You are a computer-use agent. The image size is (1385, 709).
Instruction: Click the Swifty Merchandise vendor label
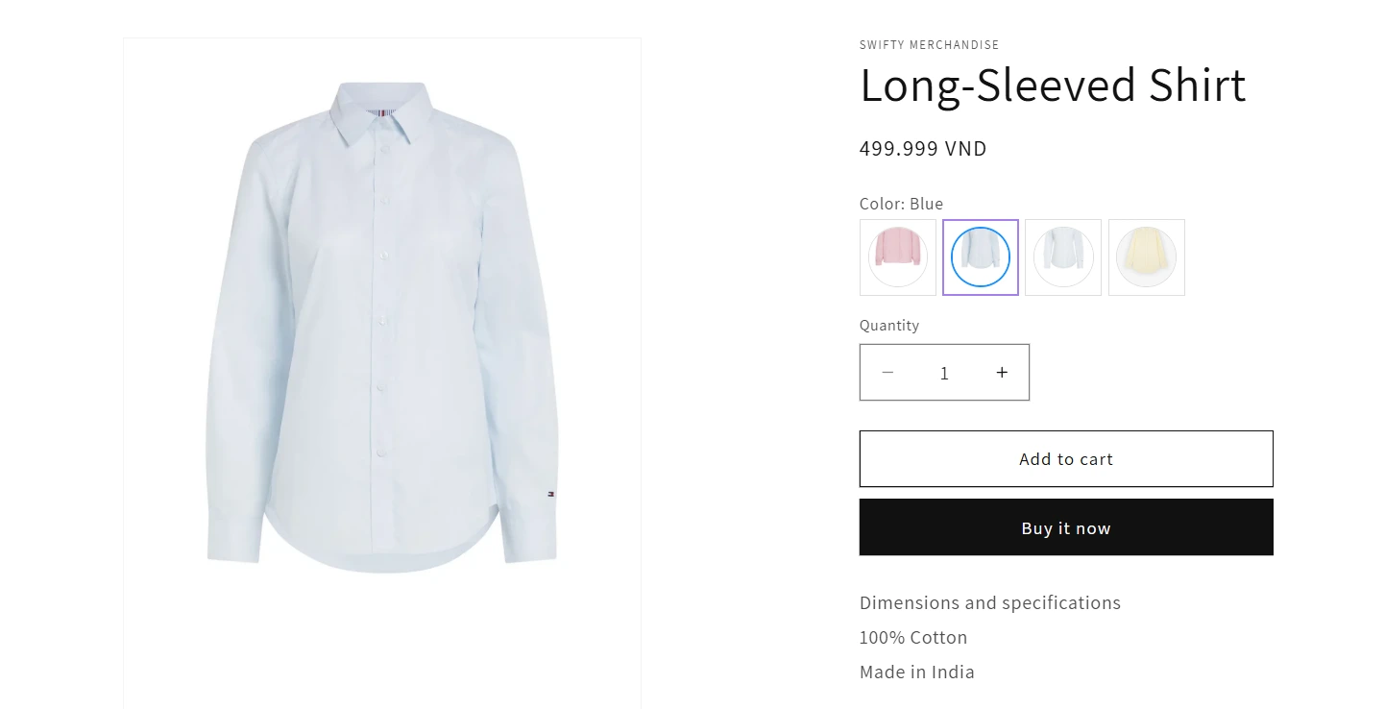tap(929, 45)
